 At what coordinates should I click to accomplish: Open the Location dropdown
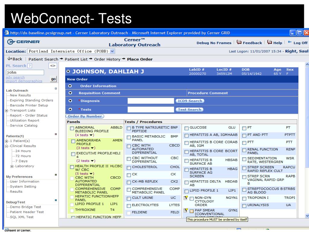[x=112, y=51]
